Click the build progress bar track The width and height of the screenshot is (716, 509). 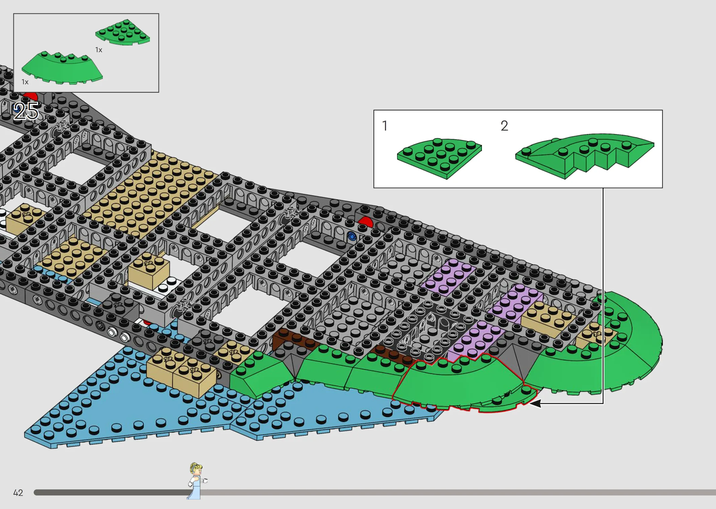[375, 493]
